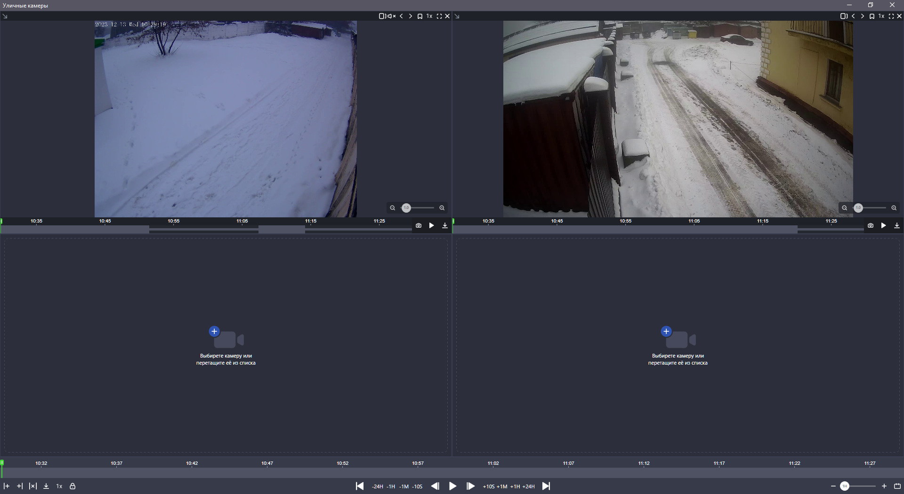The width and height of the screenshot is (904, 494).
Task: Toggle layout view icon in bottom-right corner
Action: [x=897, y=486]
